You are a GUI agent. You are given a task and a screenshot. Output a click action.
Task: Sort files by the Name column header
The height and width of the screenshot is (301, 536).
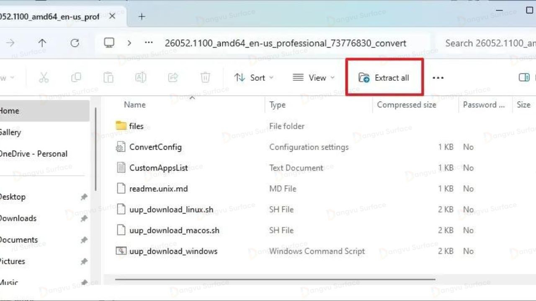134,105
